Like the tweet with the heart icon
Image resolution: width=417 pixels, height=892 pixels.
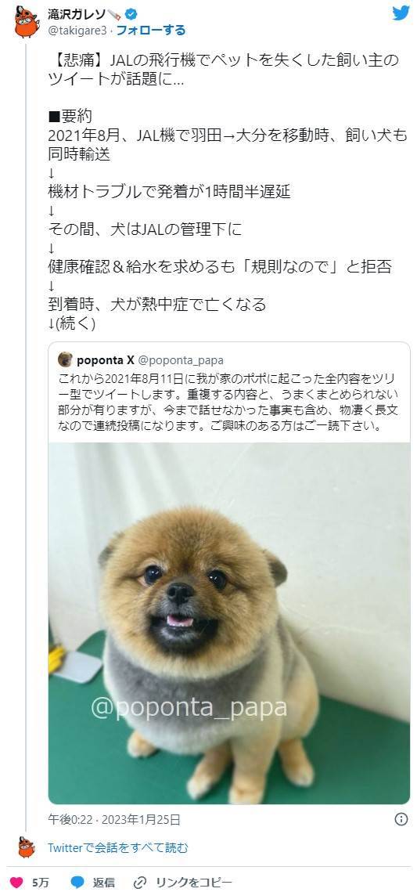pyautogui.click(x=16, y=883)
